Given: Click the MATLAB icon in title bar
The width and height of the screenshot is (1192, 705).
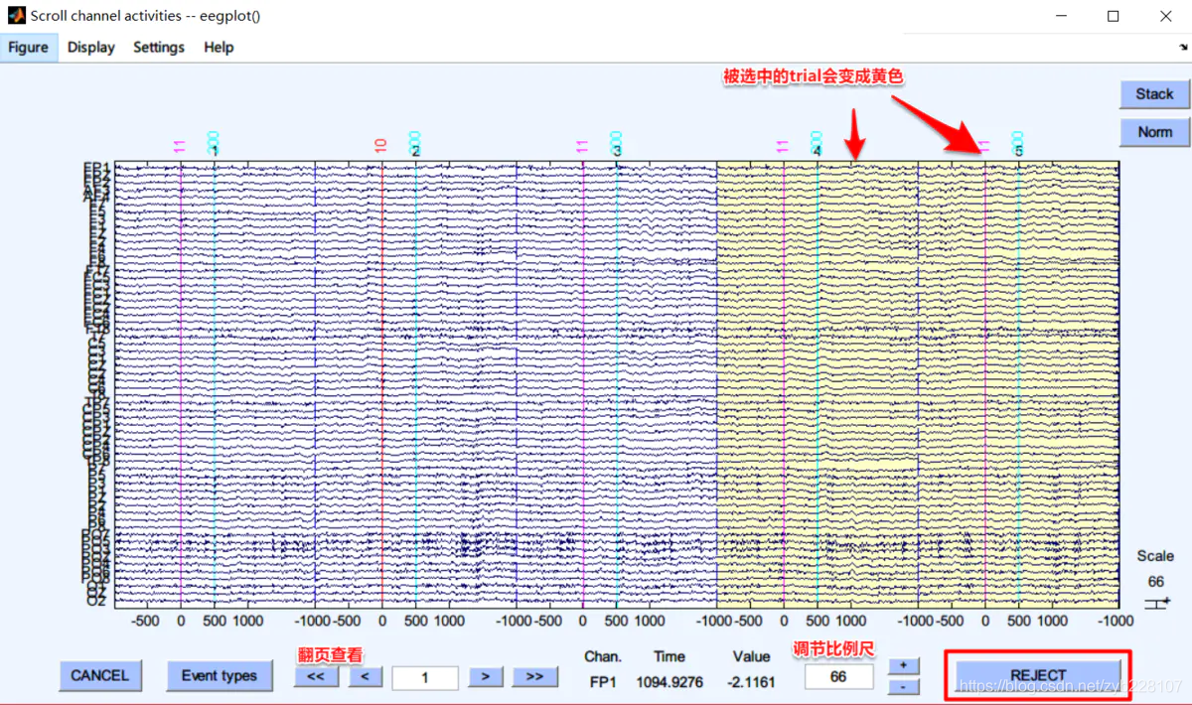Looking at the screenshot, I should pyautogui.click(x=16, y=16).
